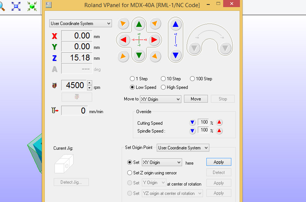Open the User Coordinate System dropdown above X
Screen dimensions: 306x202
(80, 24)
